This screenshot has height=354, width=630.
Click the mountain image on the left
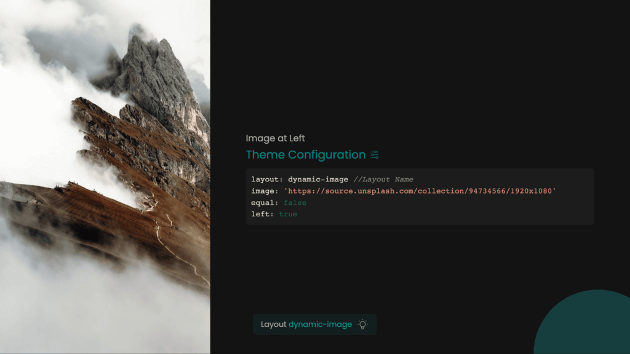click(x=105, y=177)
